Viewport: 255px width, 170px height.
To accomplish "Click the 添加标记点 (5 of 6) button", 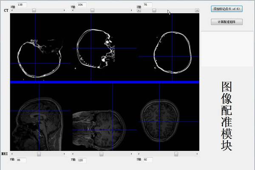I will tap(227, 9).
